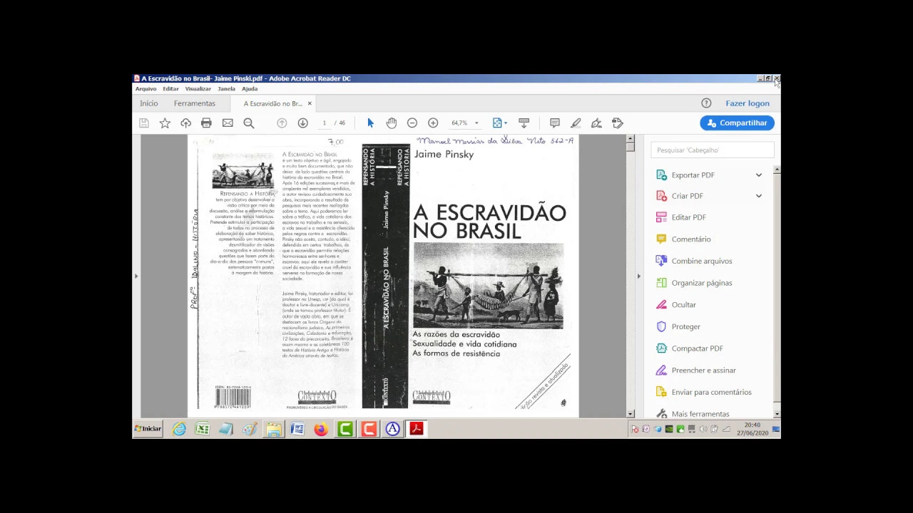This screenshot has width=913, height=513.
Task: Open the sign document pen icon
Action: coord(596,123)
